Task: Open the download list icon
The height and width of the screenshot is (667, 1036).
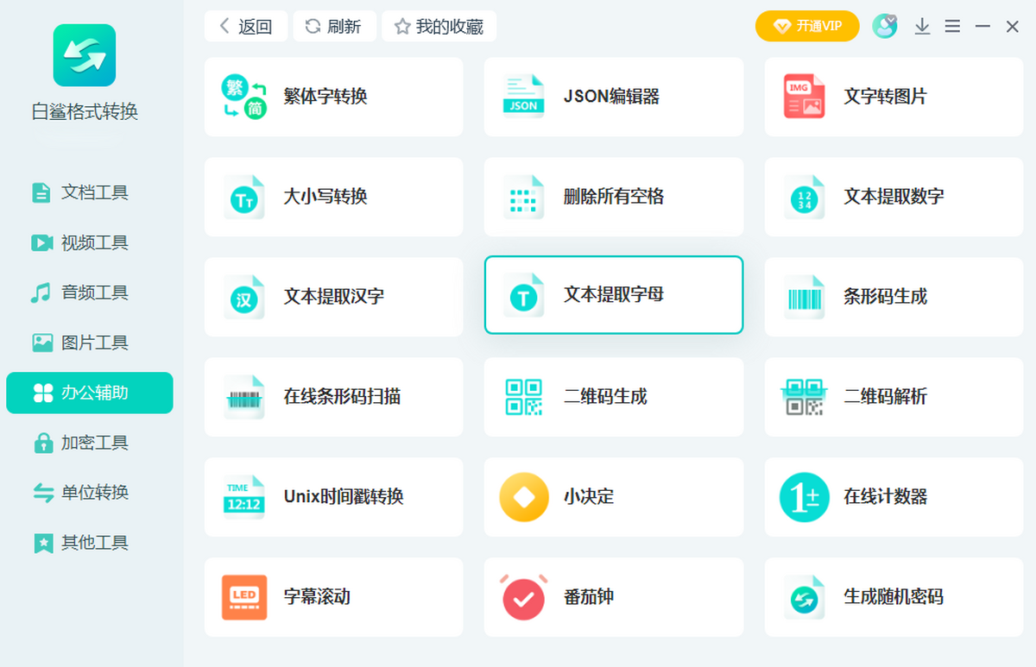Action: [922, 27]
